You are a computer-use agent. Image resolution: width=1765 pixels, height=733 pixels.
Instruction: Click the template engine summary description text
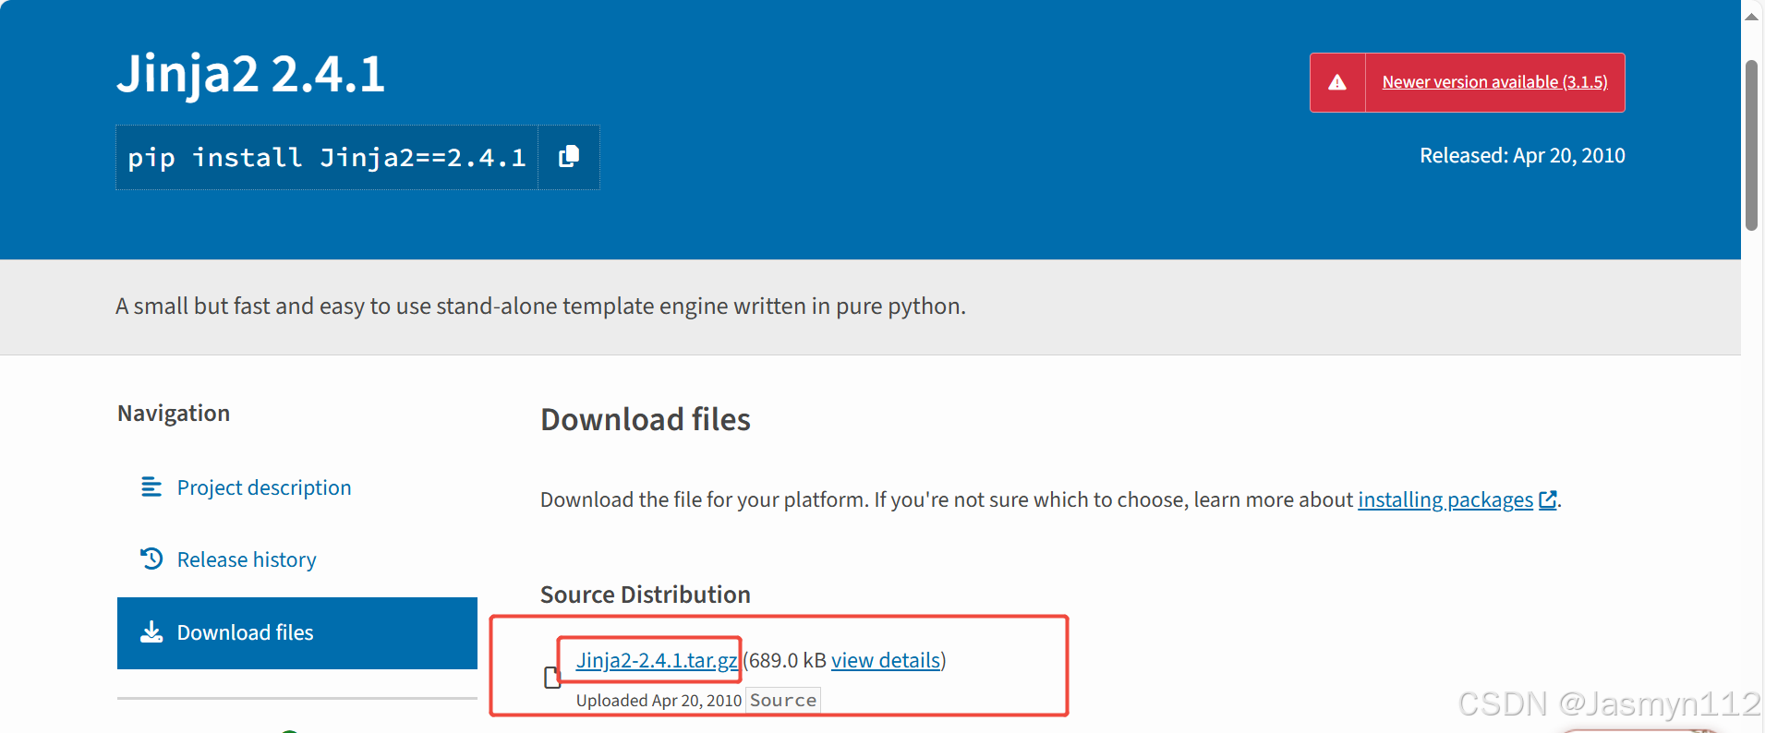(x=540, y=306)
